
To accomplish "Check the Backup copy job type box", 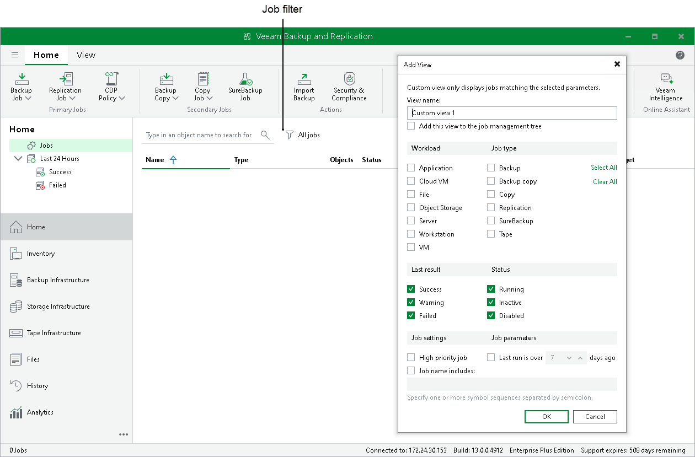I will [491, 181].
